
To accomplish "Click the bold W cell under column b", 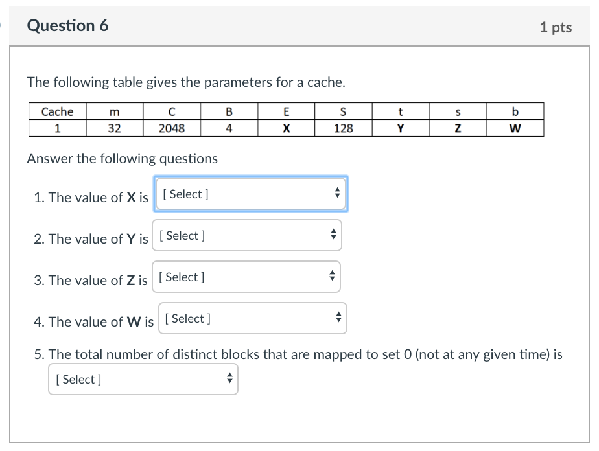I will [x=515, y=128].
